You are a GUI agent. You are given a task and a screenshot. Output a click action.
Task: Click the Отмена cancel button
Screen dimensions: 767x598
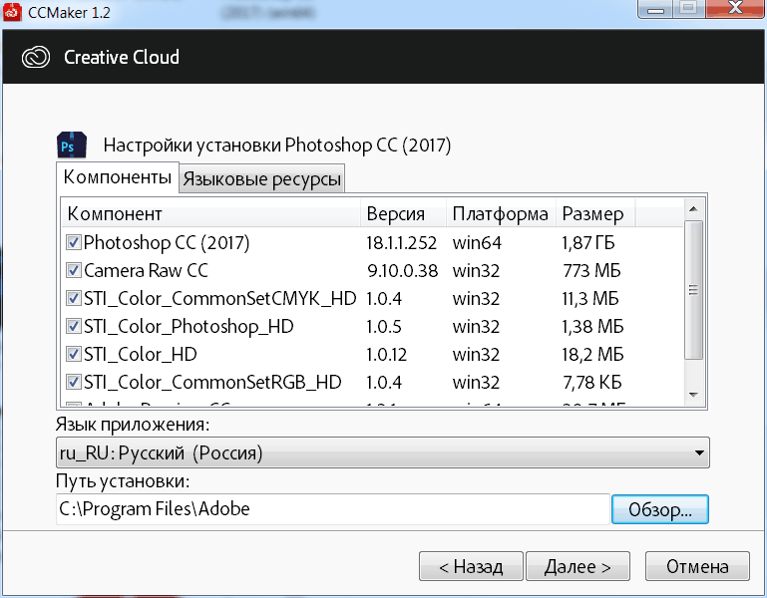click(697, 566)
